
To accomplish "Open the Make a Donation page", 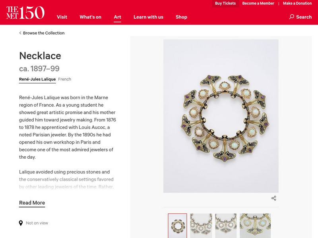I will (x=298, y=3).
